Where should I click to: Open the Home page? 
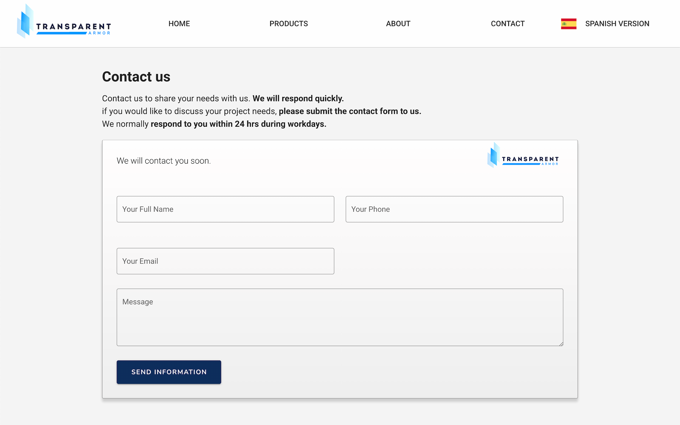(179, 24)
